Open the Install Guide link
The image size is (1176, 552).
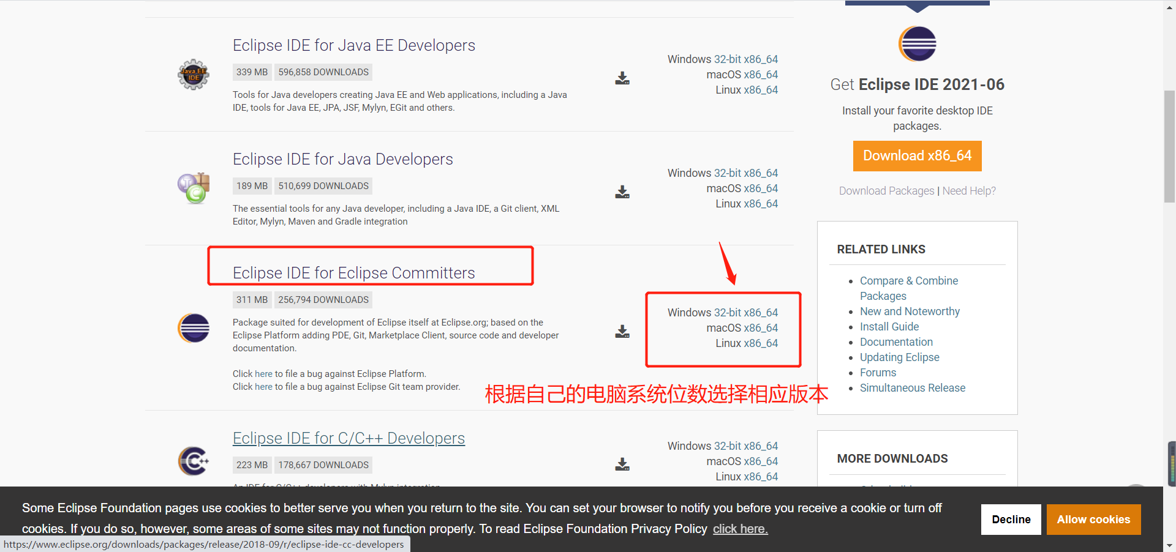point(889,327)
